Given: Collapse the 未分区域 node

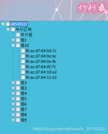Looking at the screenshot, I should pos(8,29).
